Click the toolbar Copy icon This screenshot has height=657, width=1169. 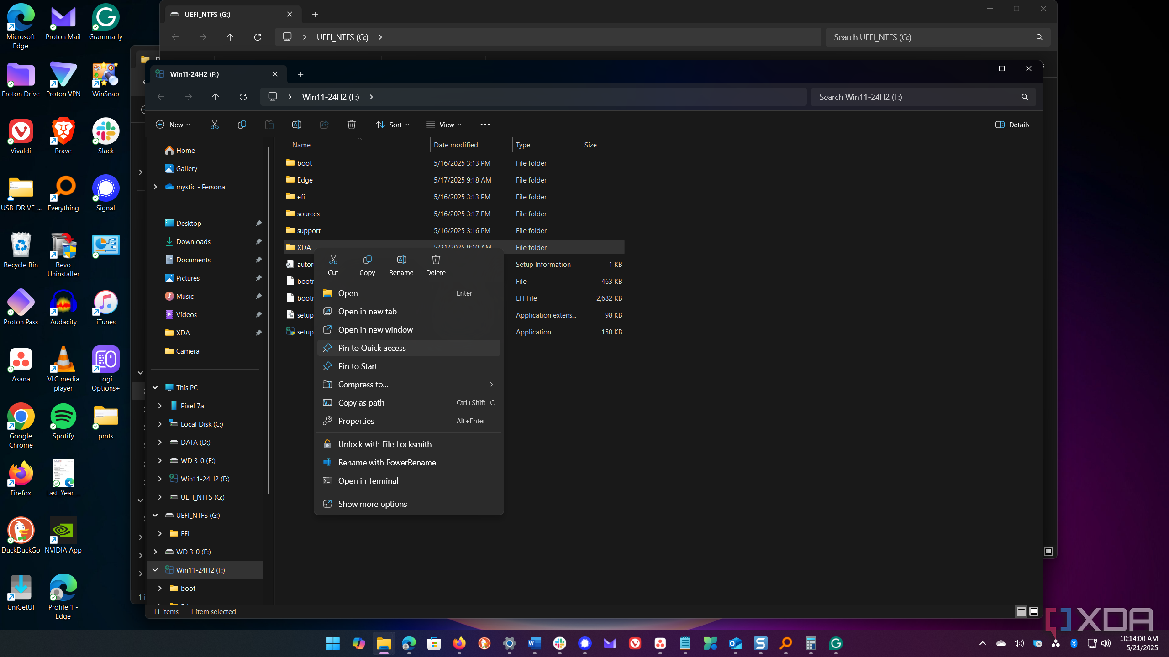[242, 125]
